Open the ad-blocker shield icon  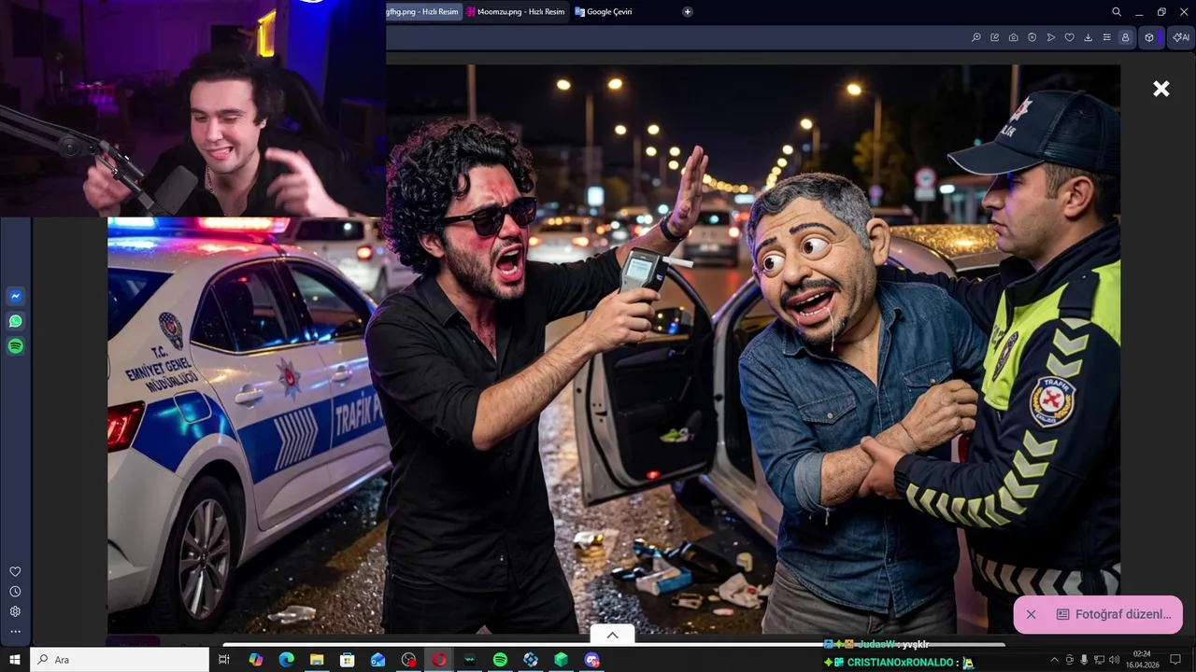(x=1032, y=37)
